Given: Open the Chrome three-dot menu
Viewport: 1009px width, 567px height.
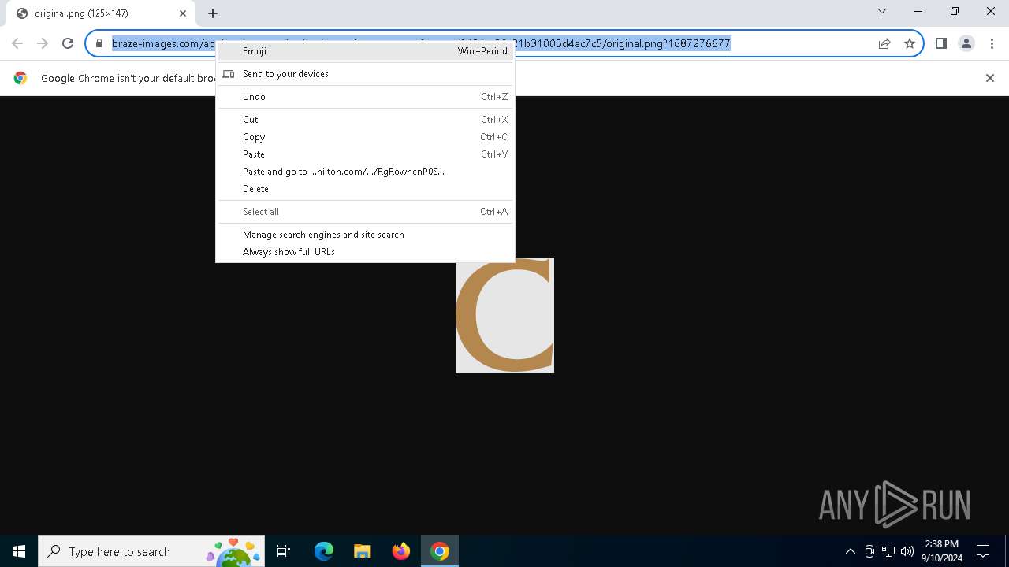Looking at the screenshot, I should (992, 43).
